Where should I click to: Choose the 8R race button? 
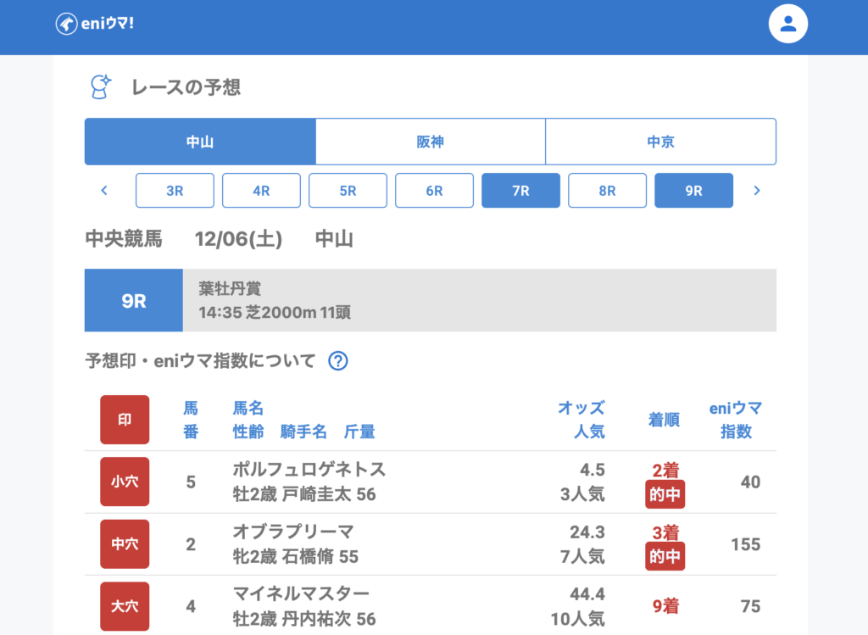607,191
